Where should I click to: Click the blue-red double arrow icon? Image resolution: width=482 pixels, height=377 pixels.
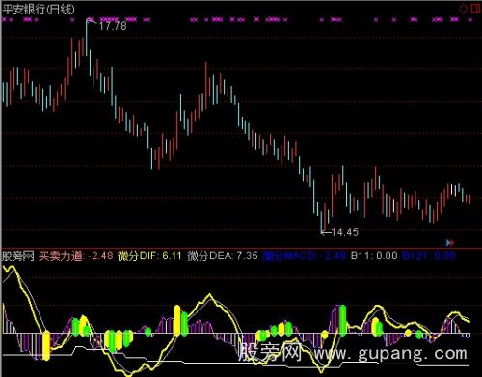[x=450, y=242]
